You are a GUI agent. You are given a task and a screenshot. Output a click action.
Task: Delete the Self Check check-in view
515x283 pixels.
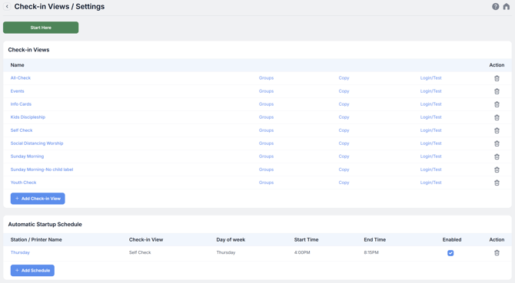click(497, 130)
